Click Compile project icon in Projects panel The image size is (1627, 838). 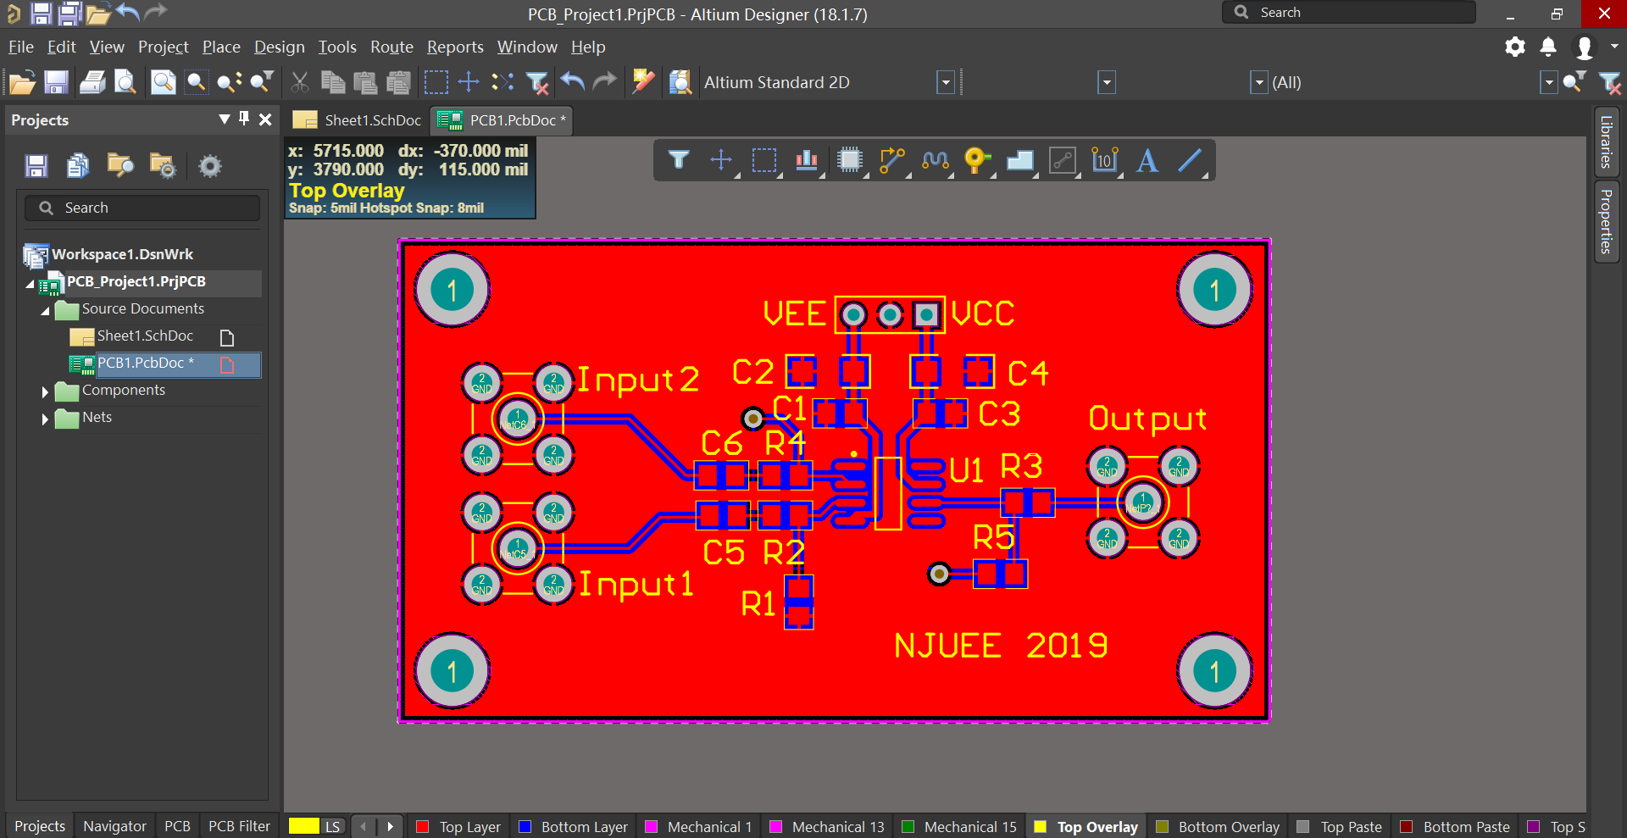[x=78, y=165]
